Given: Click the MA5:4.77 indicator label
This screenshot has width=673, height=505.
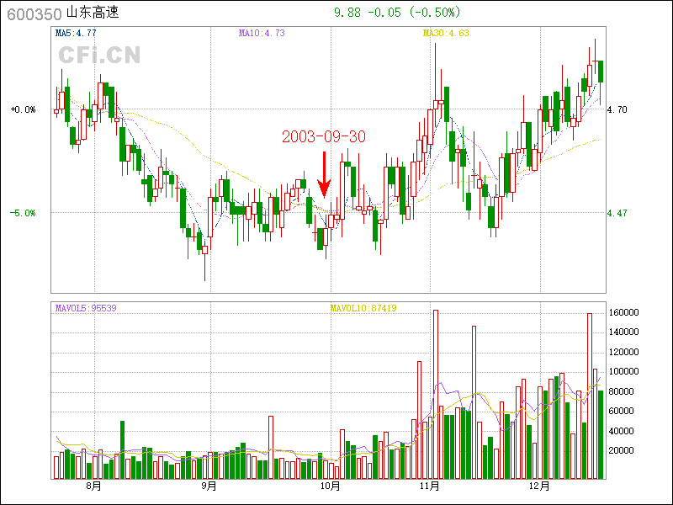Looking at the screenshot, I should tap(76, 34).
